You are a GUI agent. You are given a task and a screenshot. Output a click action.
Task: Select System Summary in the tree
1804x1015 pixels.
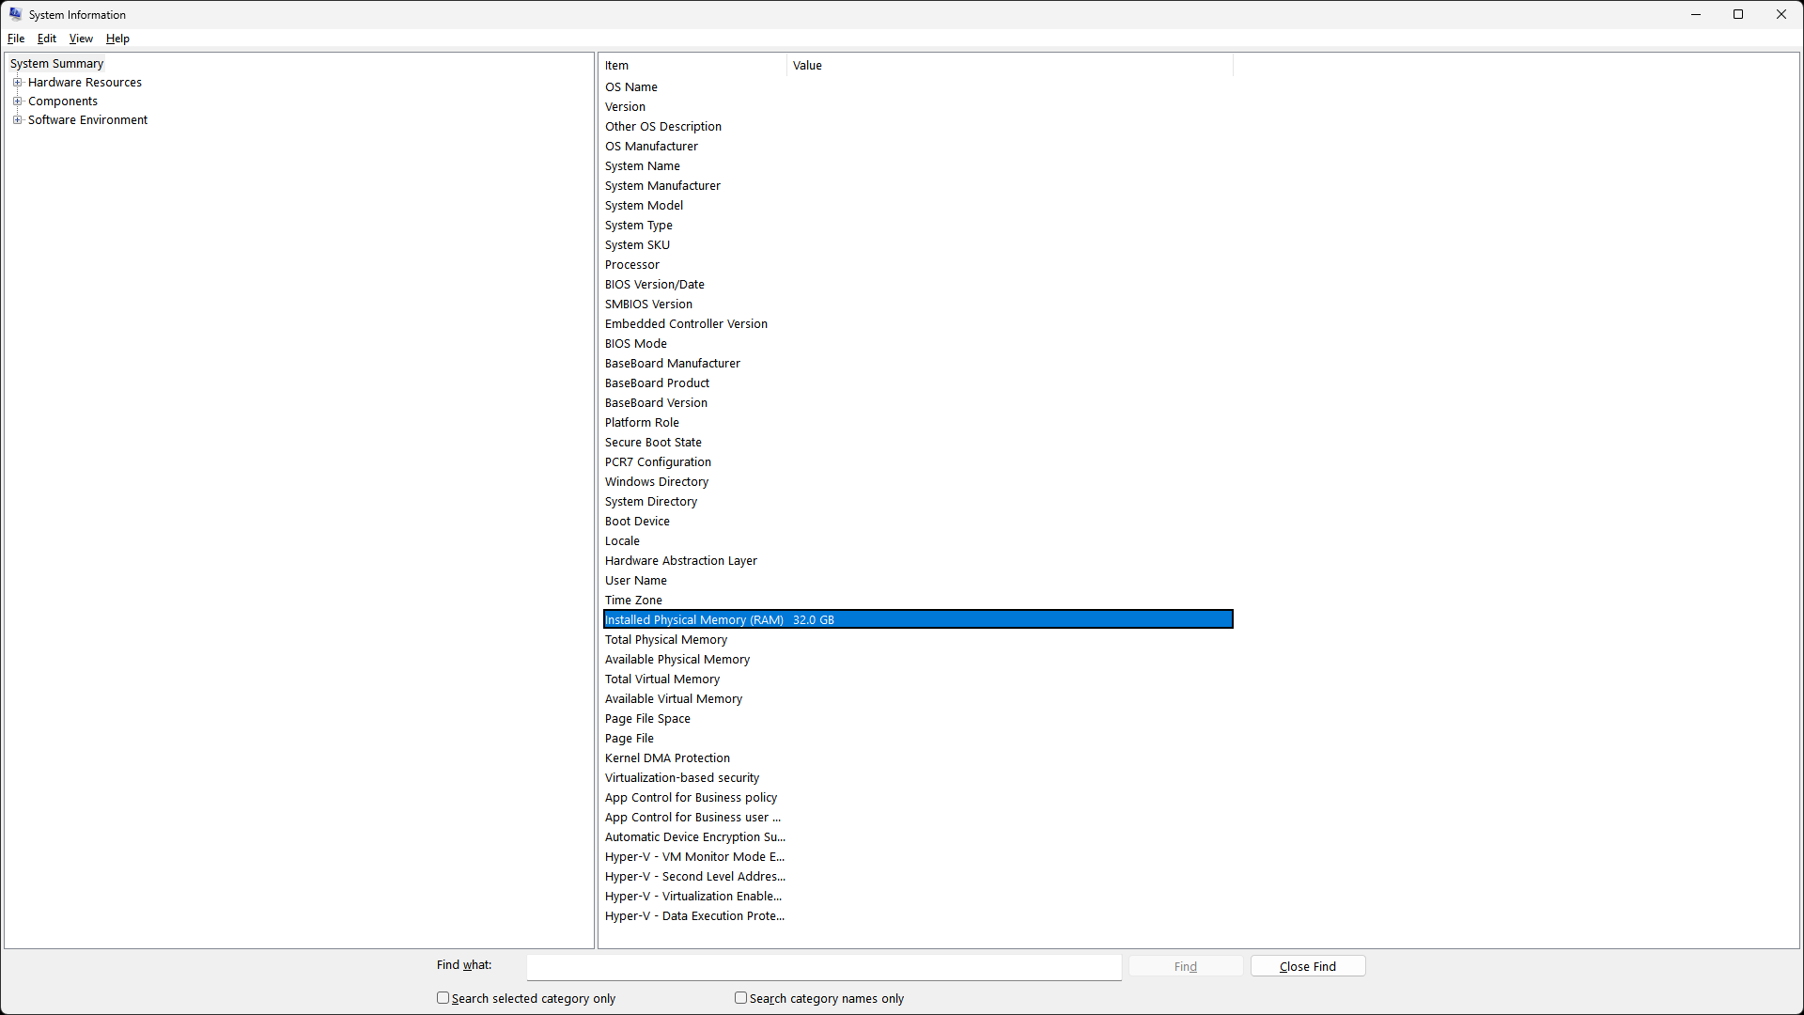(x=56, y=64)
